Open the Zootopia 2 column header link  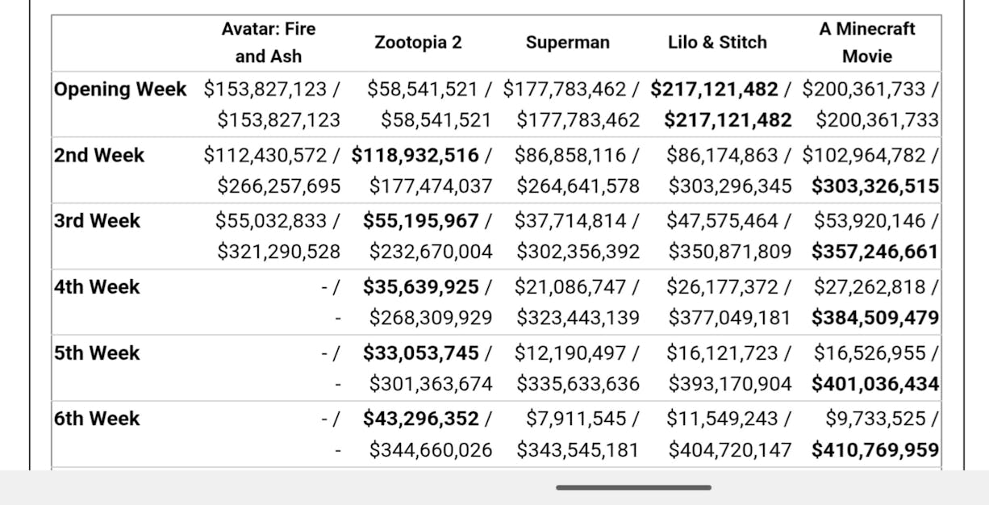418,43
